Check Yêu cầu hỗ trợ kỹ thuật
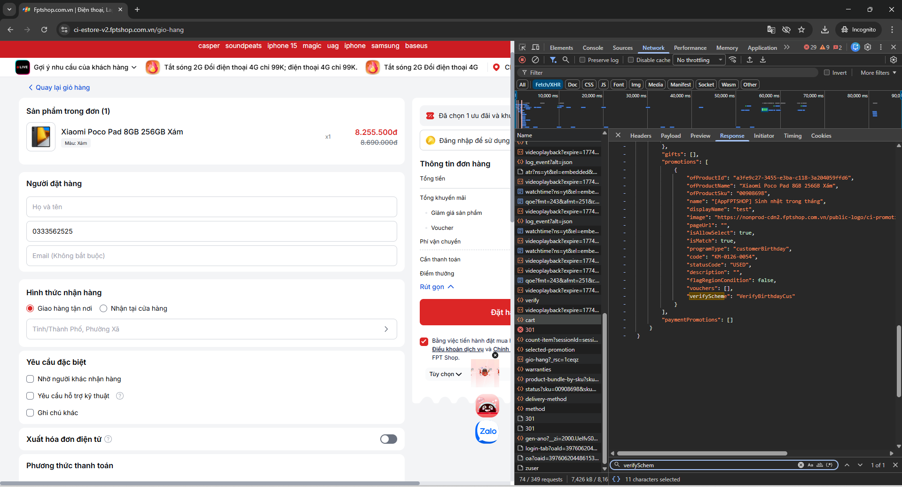Image resolution: width=902 pixels, height=487 pixels. (30, 396)
